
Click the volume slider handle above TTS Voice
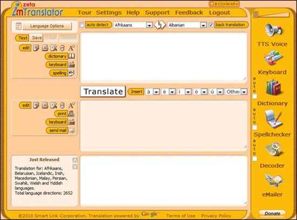(256, 15)
